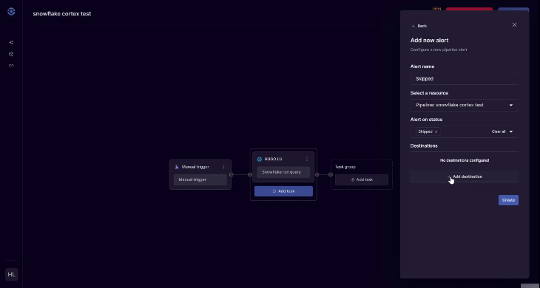Select the Manual trigger task item

(x=200, y=179)
